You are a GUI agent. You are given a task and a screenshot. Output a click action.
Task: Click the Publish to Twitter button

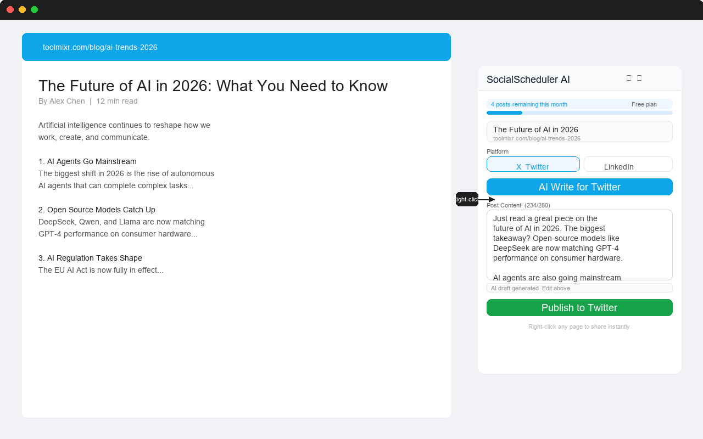[579, 308]
